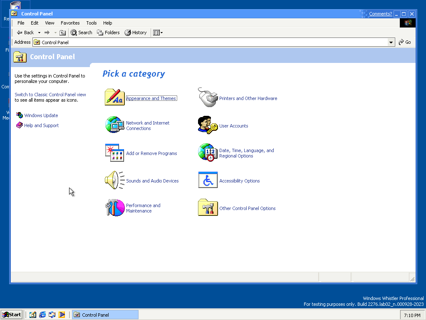Show the Folders pane from the toolbar
The image size is (426, 320).
pyautogui.click(x=109, y=32)
